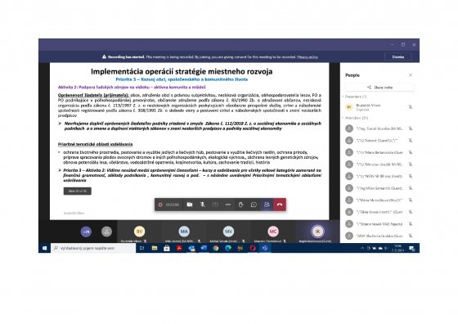Click mic icon on the NSRV SR attendee row
Image resolution: width=458 pixels, height=324 pixels.
[x=411, y=176]
